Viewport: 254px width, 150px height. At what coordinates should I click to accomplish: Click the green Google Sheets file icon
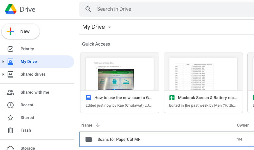[x=172, y=98]
